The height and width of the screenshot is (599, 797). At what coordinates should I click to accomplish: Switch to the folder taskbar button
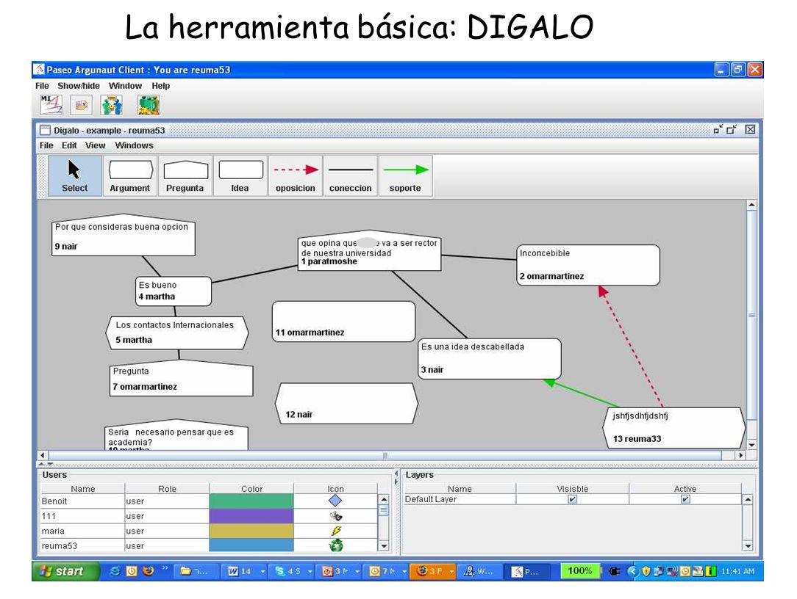point(196,572)
